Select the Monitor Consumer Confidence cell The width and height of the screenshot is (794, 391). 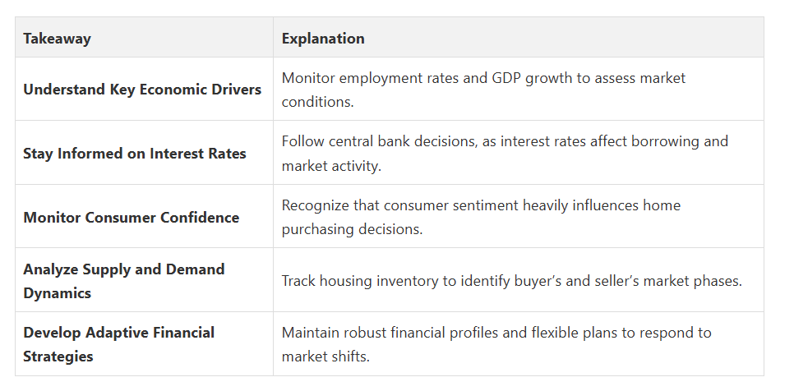pos(145,217)
